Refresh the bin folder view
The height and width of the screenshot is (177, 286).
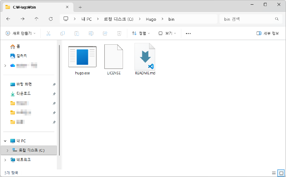[51, 19]
